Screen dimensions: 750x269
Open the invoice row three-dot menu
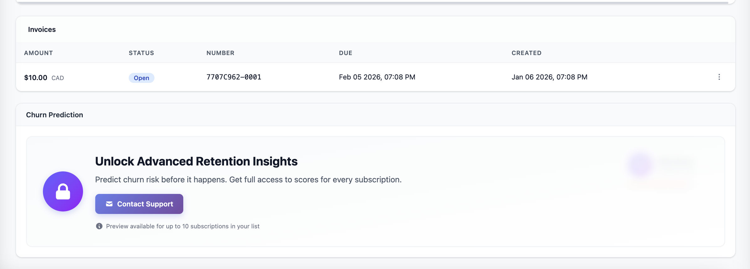[x=719, y=77]
